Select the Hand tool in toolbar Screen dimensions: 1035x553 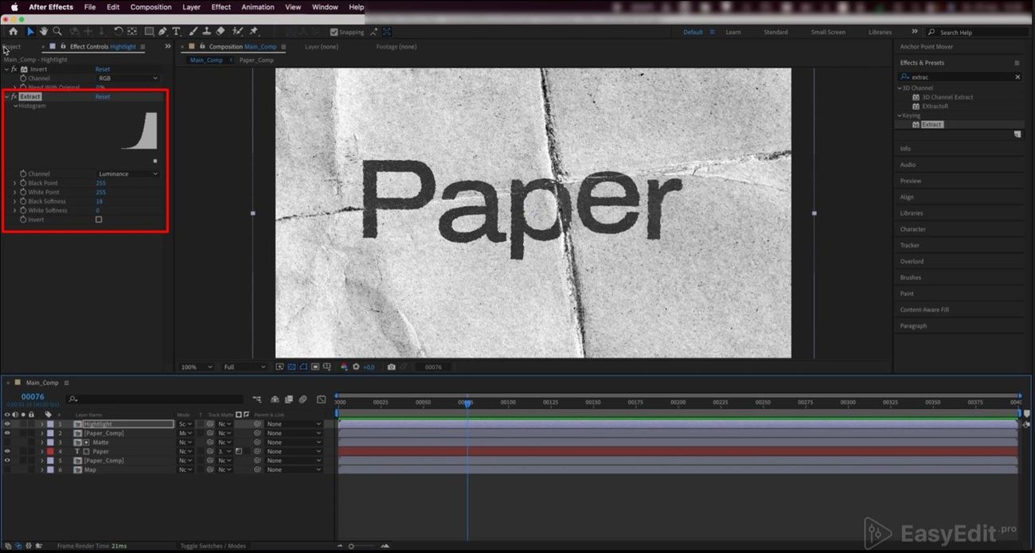tap(44, 32)
